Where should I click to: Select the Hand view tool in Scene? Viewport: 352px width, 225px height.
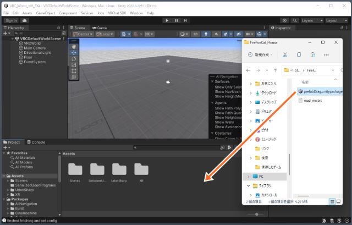(74, 46)
